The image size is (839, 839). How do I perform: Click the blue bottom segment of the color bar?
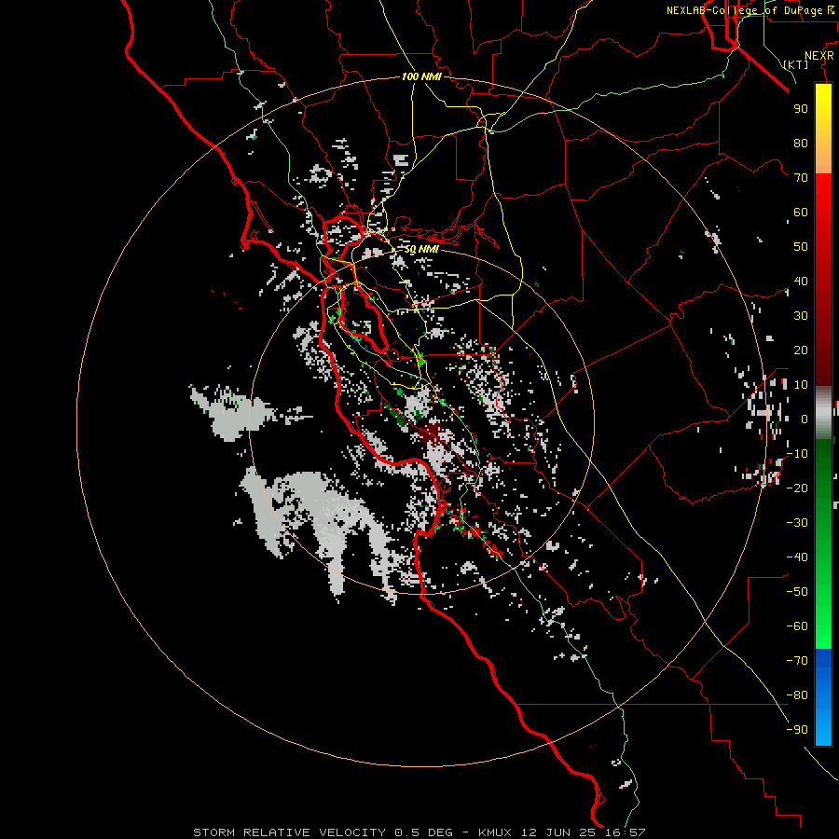[823, 696]
